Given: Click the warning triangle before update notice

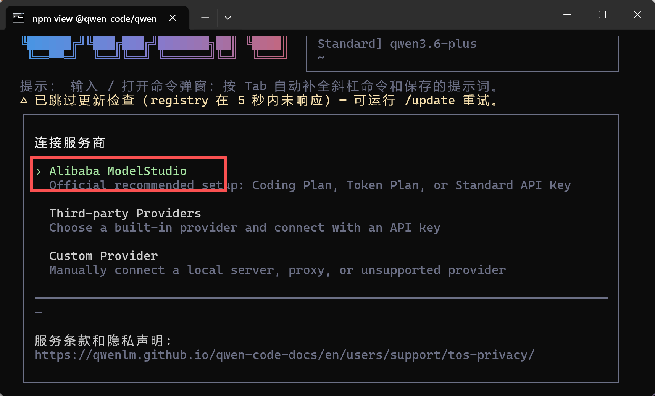Looking at the screenshot, I should pyautogui.click(x=24, y=101).
